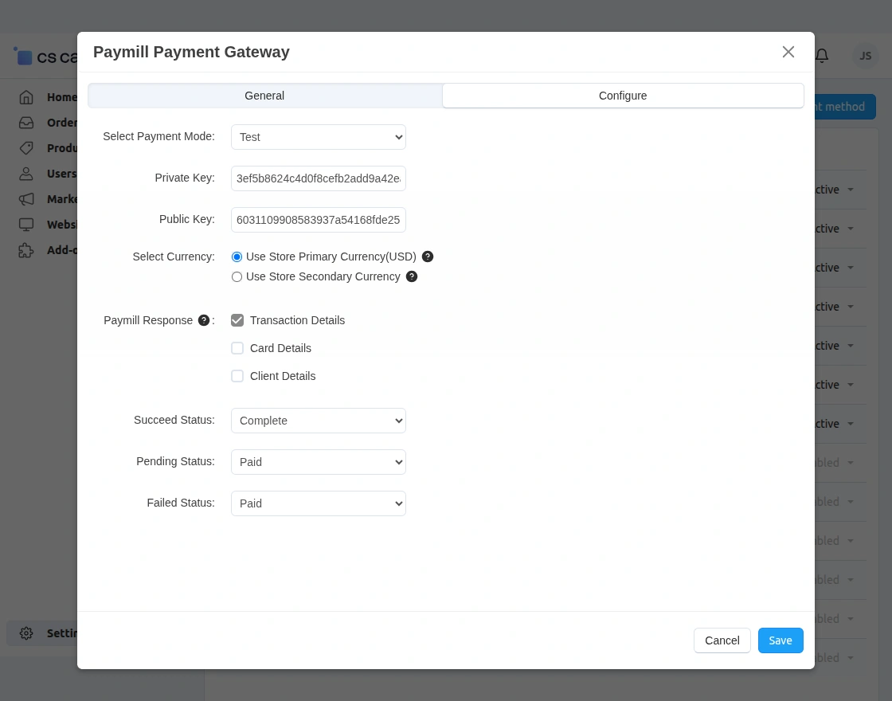Enable the Card Details checkbox
This screenshot has height=701, width=892.
click(x=237, y=348)
